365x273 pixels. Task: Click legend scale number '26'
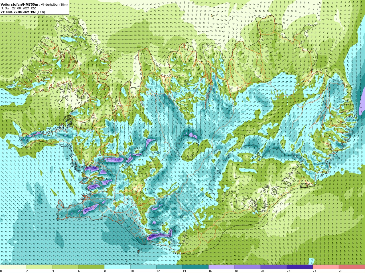coord(340,271)
